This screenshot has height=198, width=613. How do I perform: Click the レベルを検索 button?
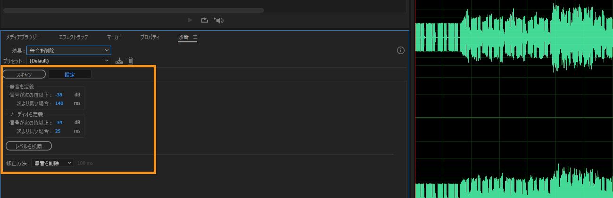click(x=29, y=146)
